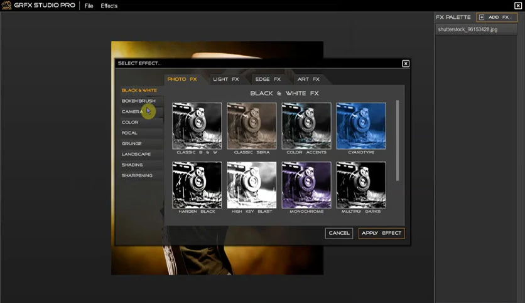
Task: Close the GRFX Studio Pro window
Action: 517,6
